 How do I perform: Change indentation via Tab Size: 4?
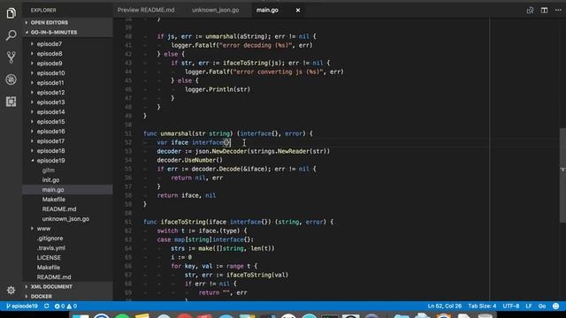tap(482, 307)
